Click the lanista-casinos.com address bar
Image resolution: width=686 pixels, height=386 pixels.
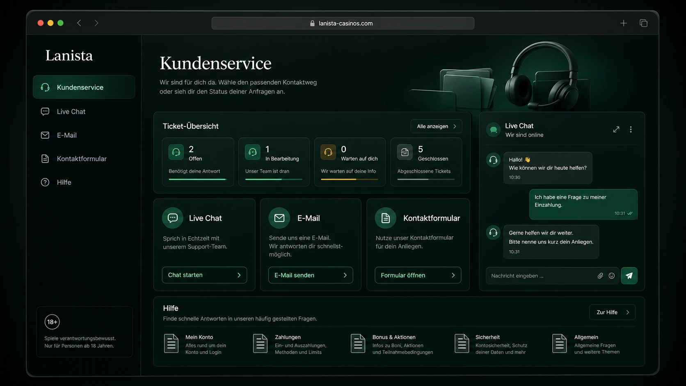tap(343, 23)
